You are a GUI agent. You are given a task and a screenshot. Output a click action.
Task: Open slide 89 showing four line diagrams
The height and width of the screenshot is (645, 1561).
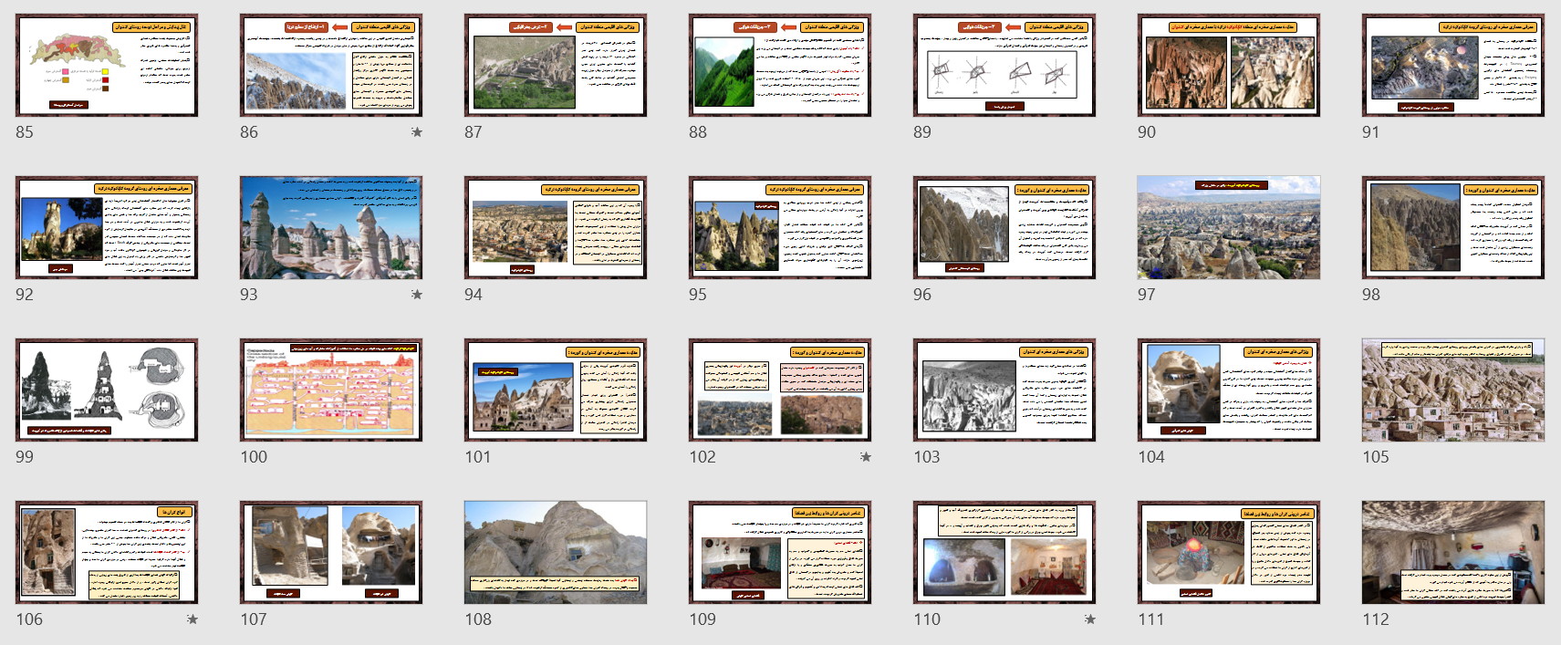click(1004, 65)
